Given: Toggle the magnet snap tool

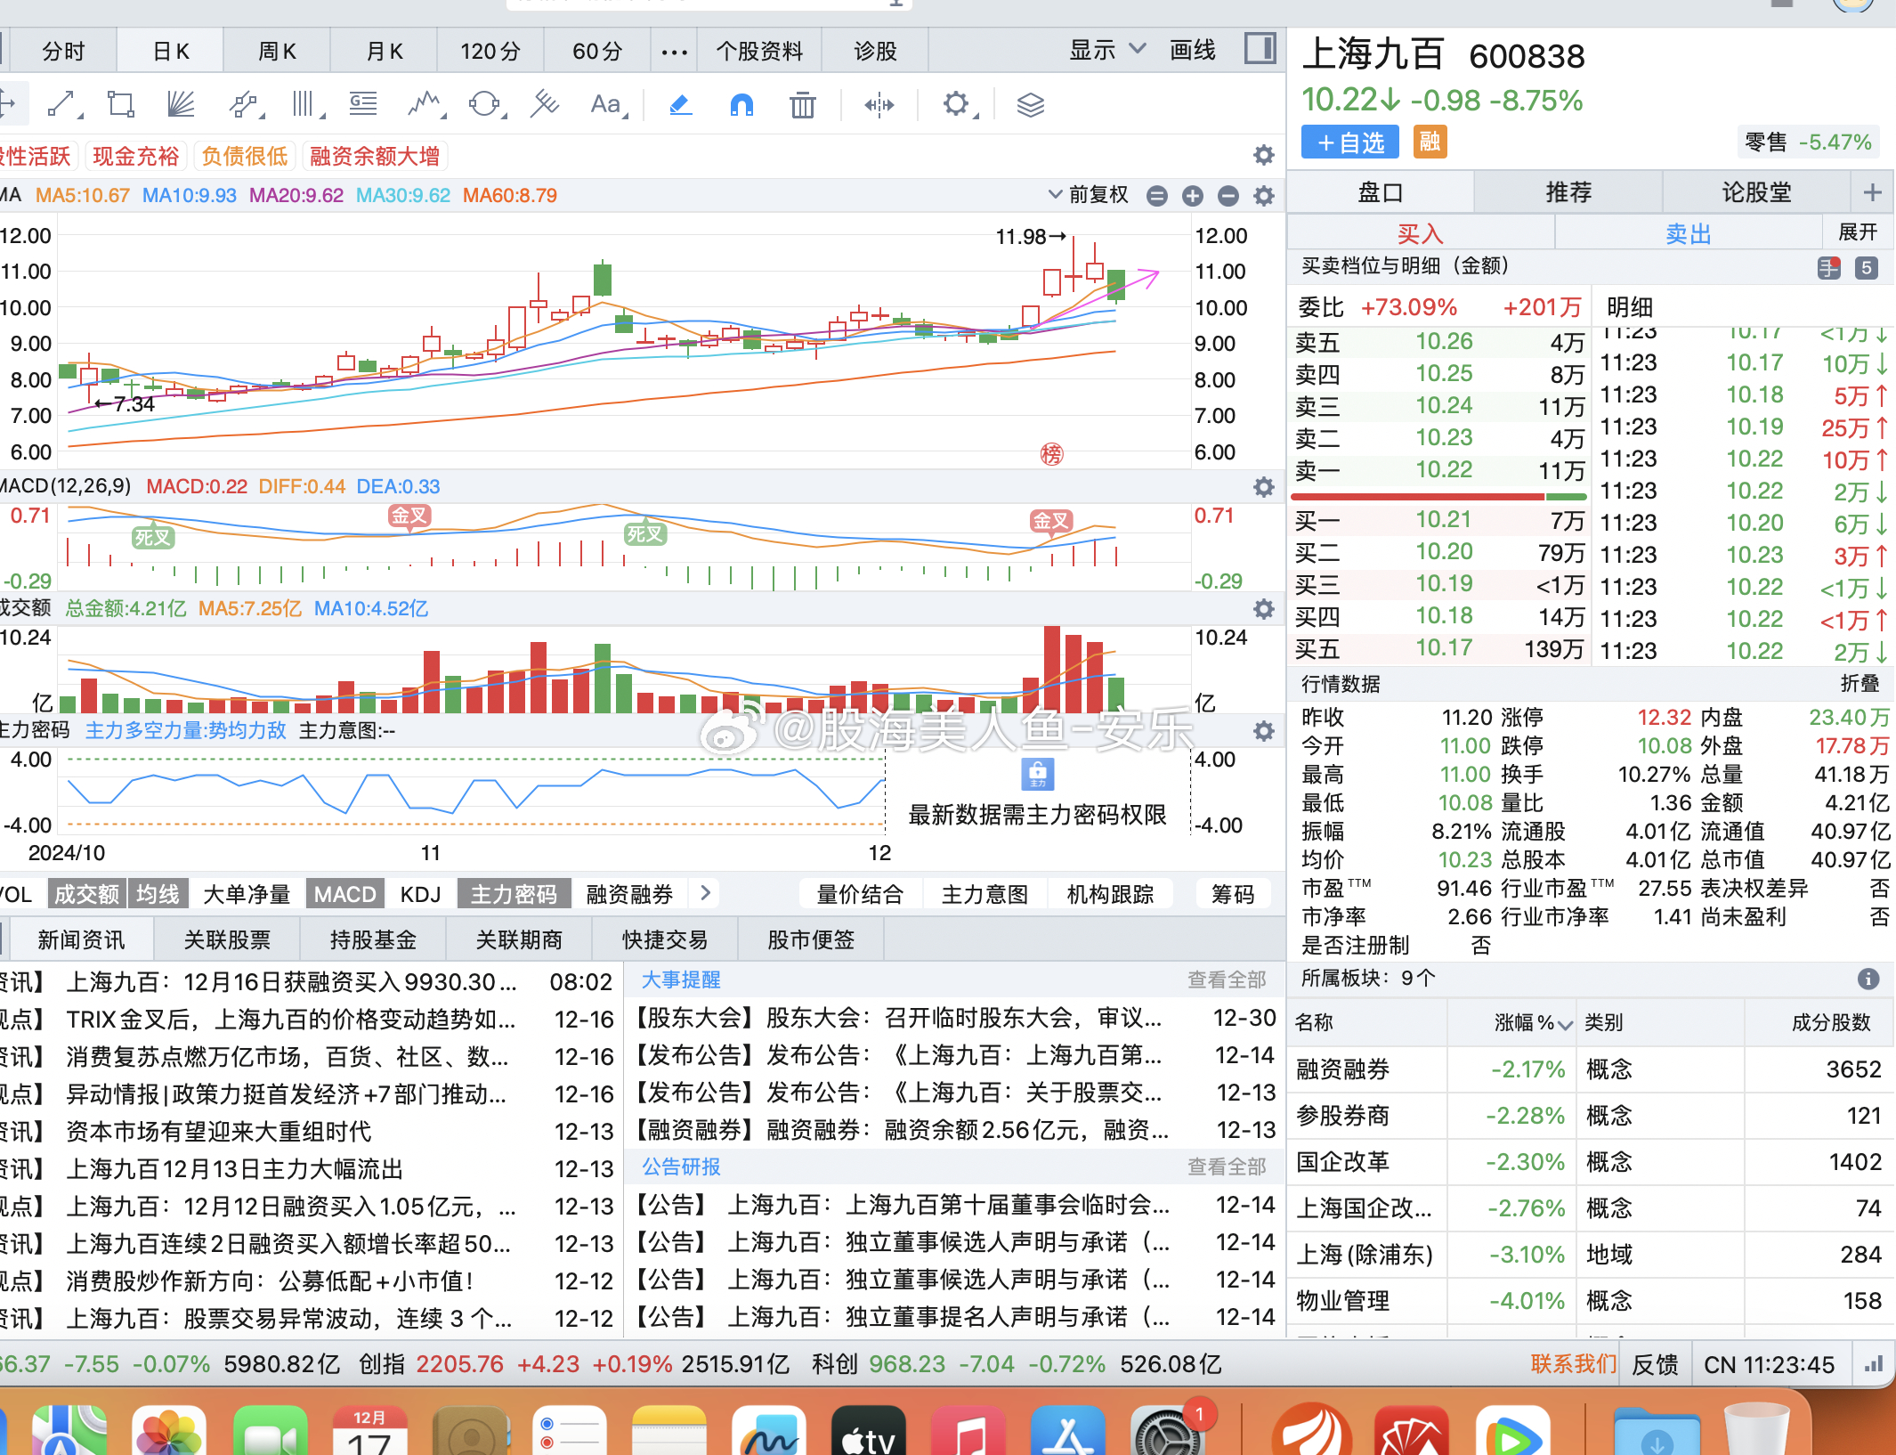Looking at the screenshot, I should tap(741, 105).
